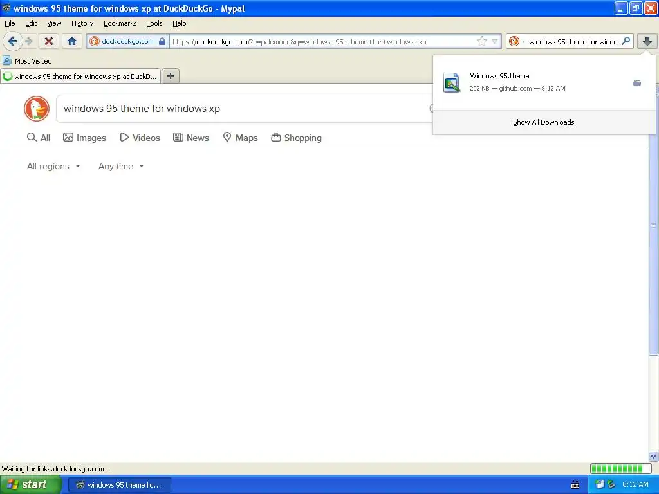Switch to Images search results
Image resolution: width=659 pixels, height=494 pixels.
84,138
